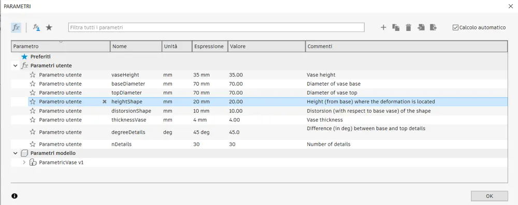Collapse the Parametri modello group
The image size is (518, 205).
[15, 153]
